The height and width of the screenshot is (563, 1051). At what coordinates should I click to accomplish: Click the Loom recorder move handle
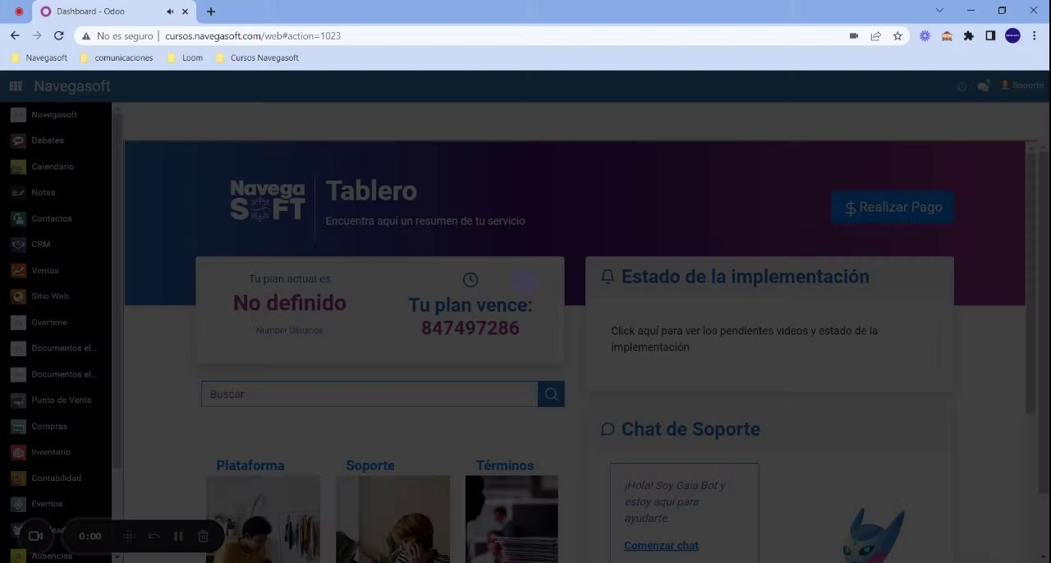click(129, 536)
